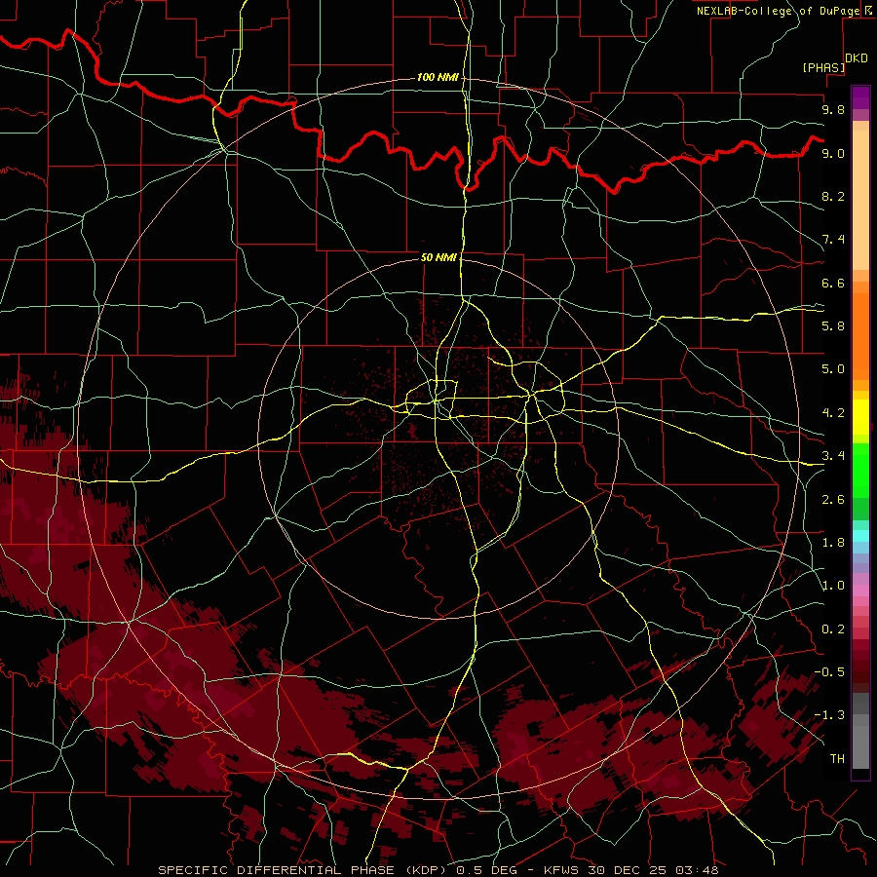Pick the gray bottom color bar segment
The width and height of the screenshot is (877, 877).
click(860, 746)
